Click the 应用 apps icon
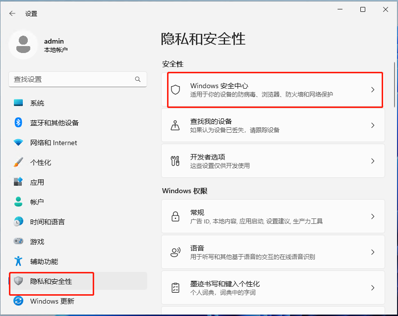Viewport: 398px width, 316px height. pyautogui.click(x=18, y=182)
